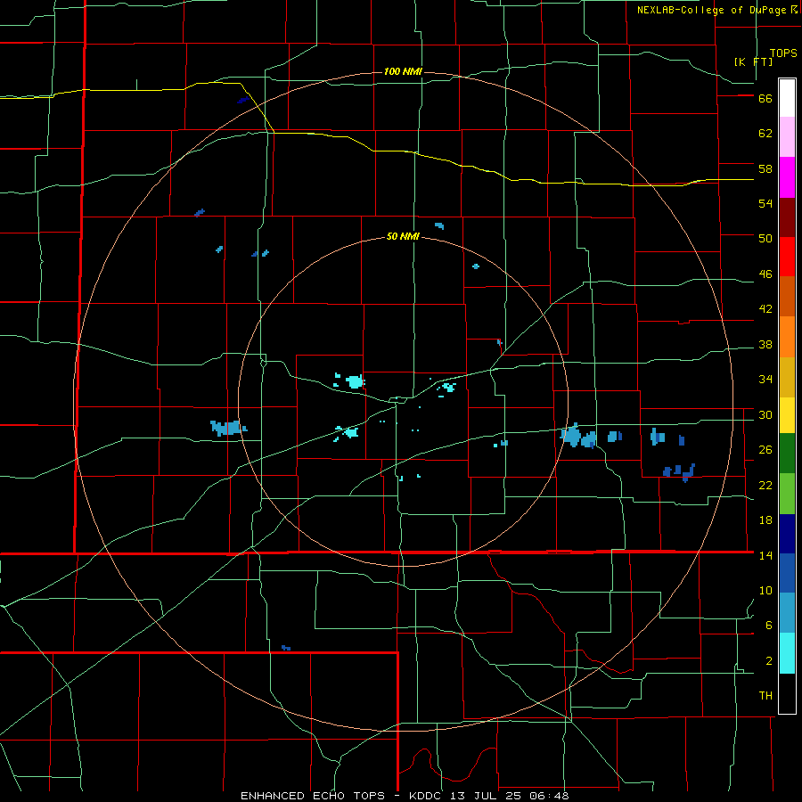Click the "TH" threshold legend label
Image resolution: width=802 pixels, height=802 pixels.
point(765,696)
